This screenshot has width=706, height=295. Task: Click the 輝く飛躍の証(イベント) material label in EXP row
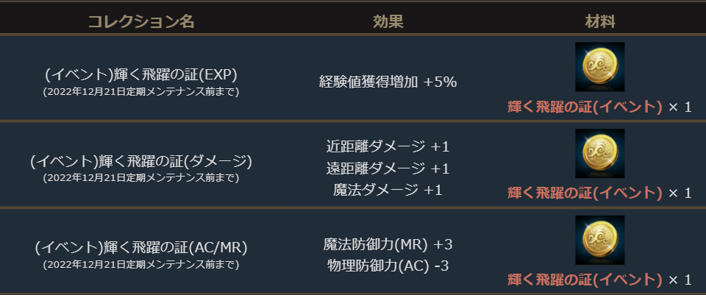click(585, 107)
